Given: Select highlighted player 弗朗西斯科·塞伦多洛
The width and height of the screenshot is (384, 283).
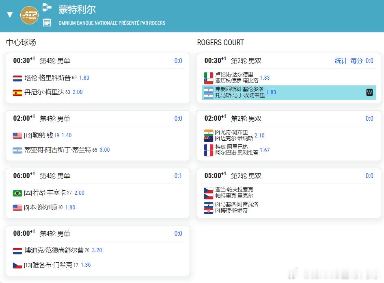Looking at the screenshot, I should 239,89.
